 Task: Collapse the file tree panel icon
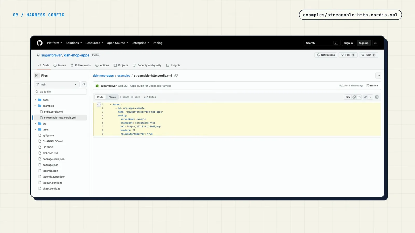[37, 76]
